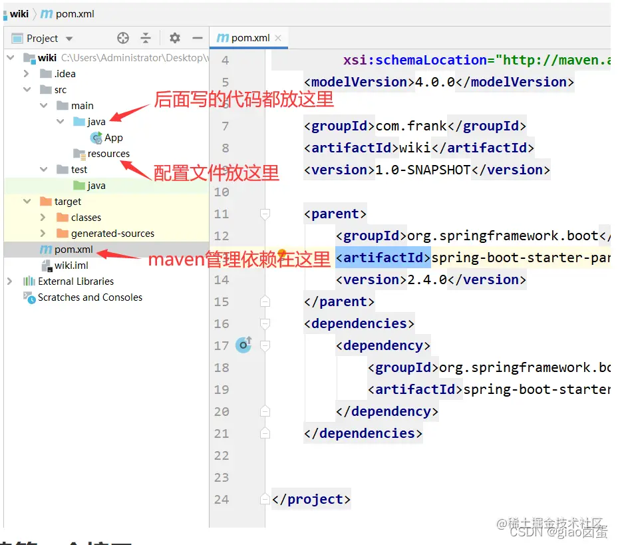Viewport: 618px width, 545px height.
Task: Click fold end marker at line 21
Action: (x=265, y=433)
